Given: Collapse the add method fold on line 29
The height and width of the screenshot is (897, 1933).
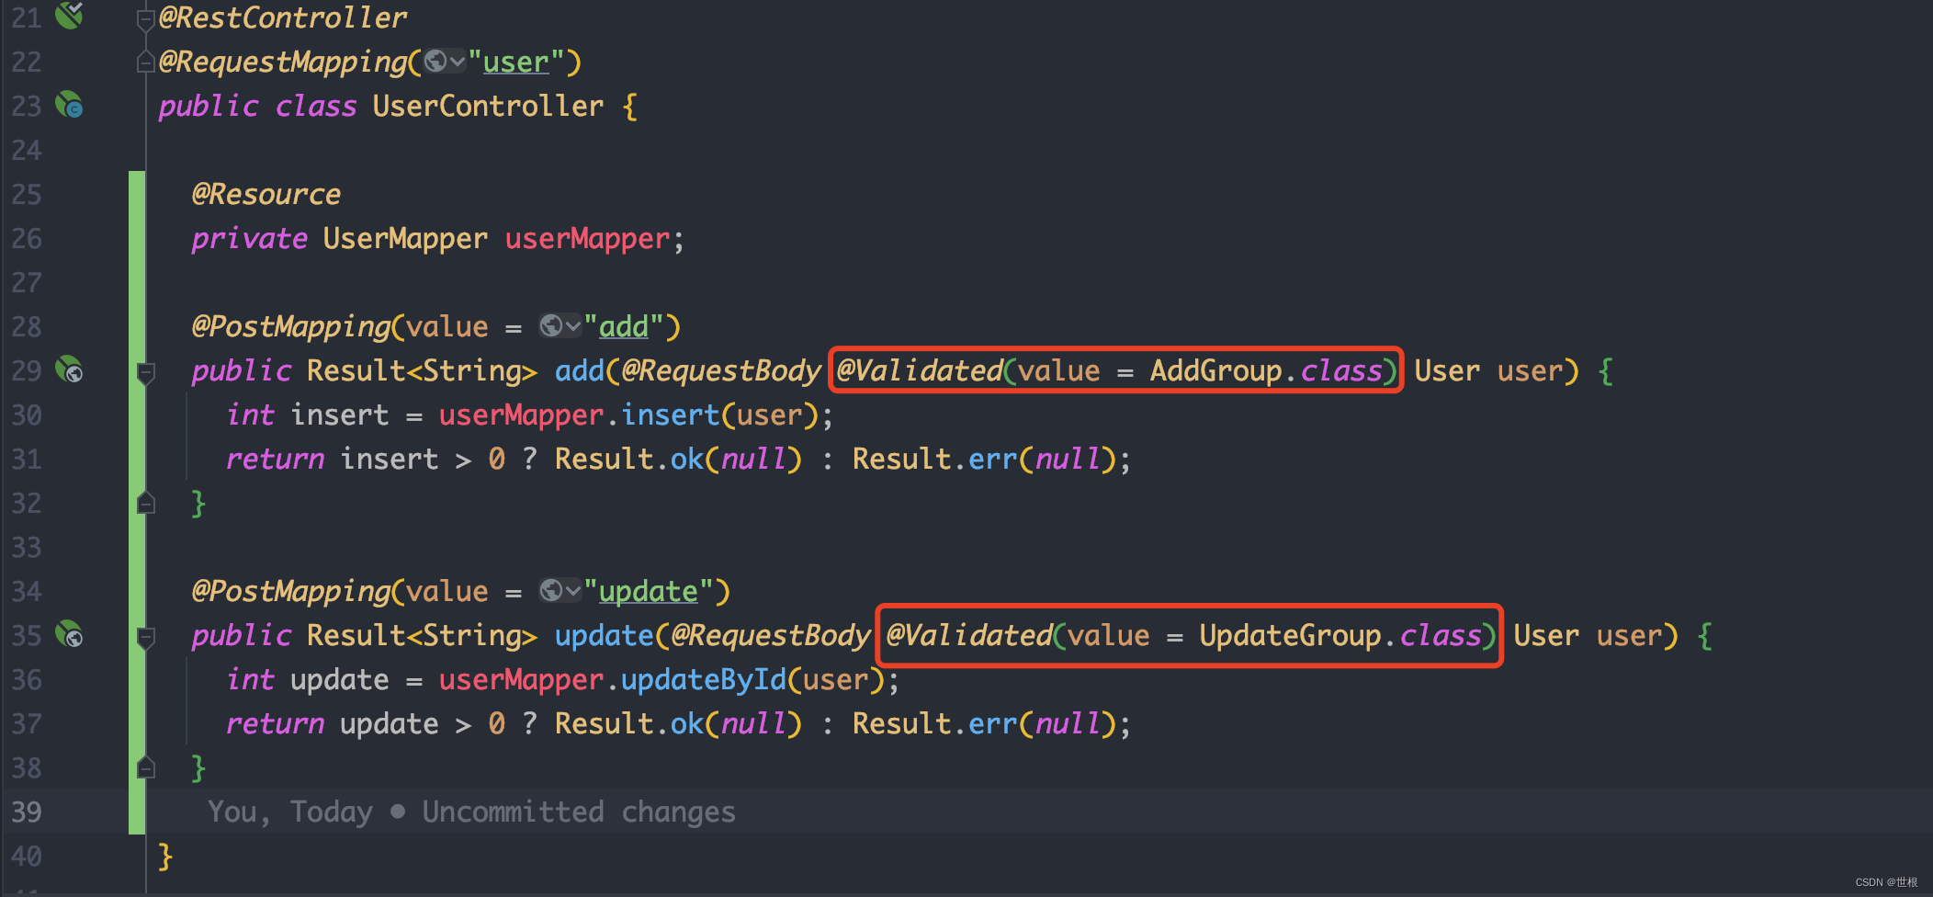Looking at the screenshot, I should tap(145, 371).
